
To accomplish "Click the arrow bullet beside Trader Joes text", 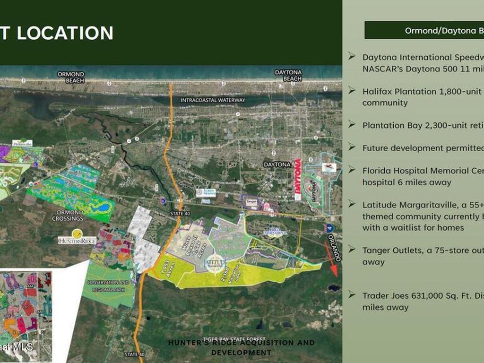I will 352,294.
